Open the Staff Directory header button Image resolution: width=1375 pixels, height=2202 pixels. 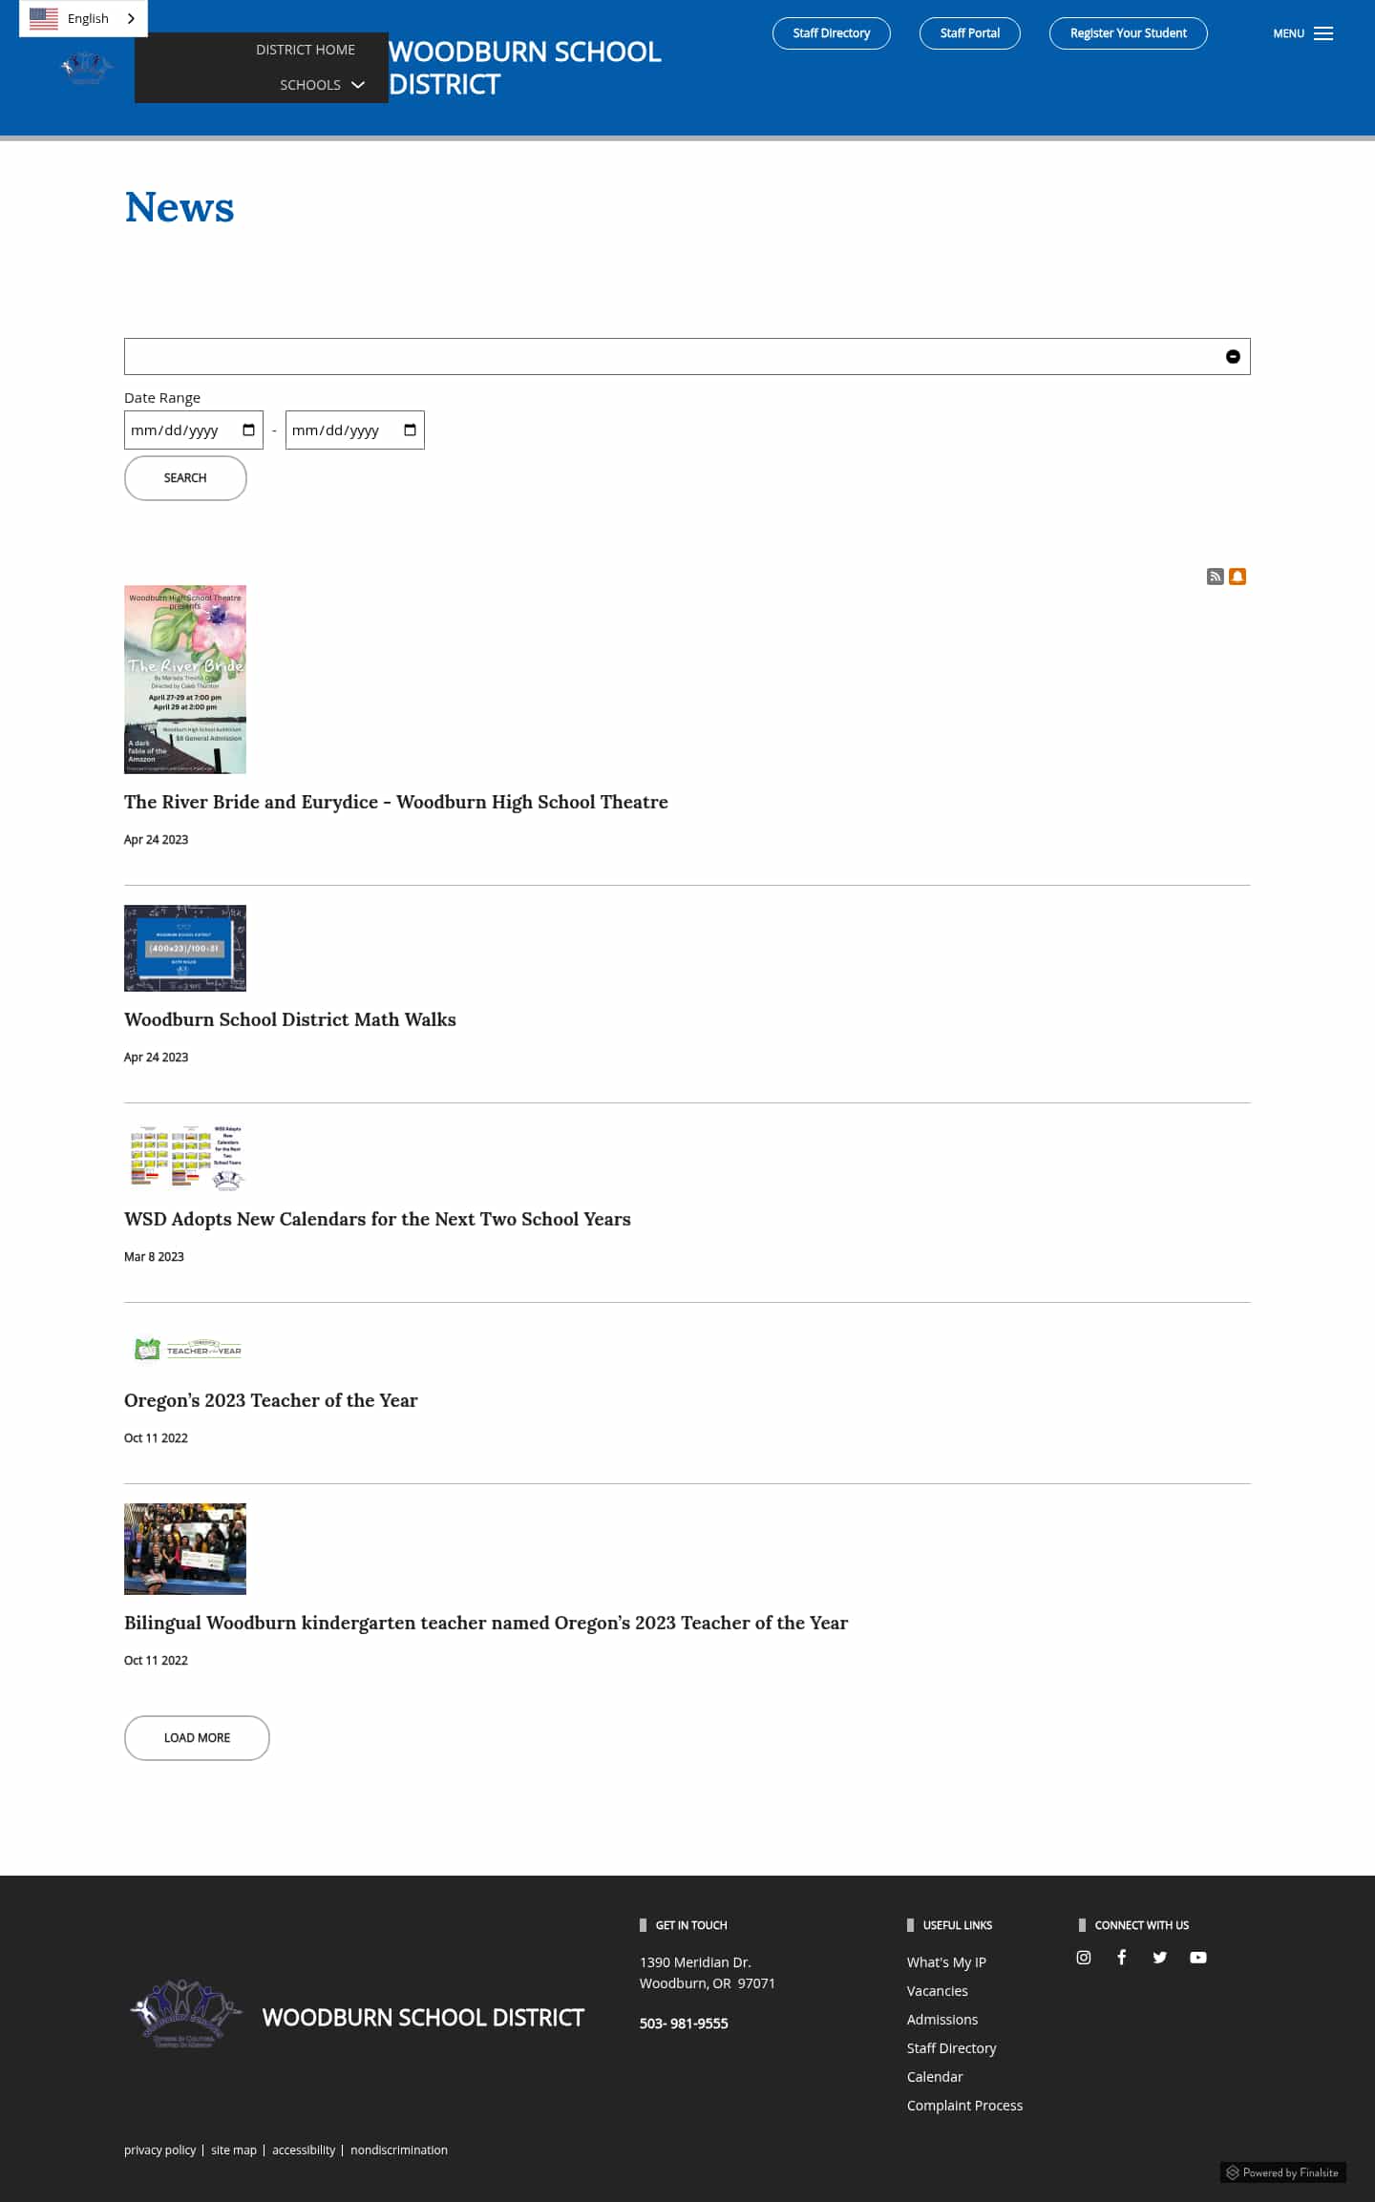tap(832, 33)
